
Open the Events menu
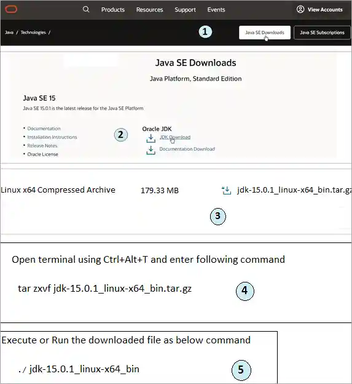pos(216,10)
